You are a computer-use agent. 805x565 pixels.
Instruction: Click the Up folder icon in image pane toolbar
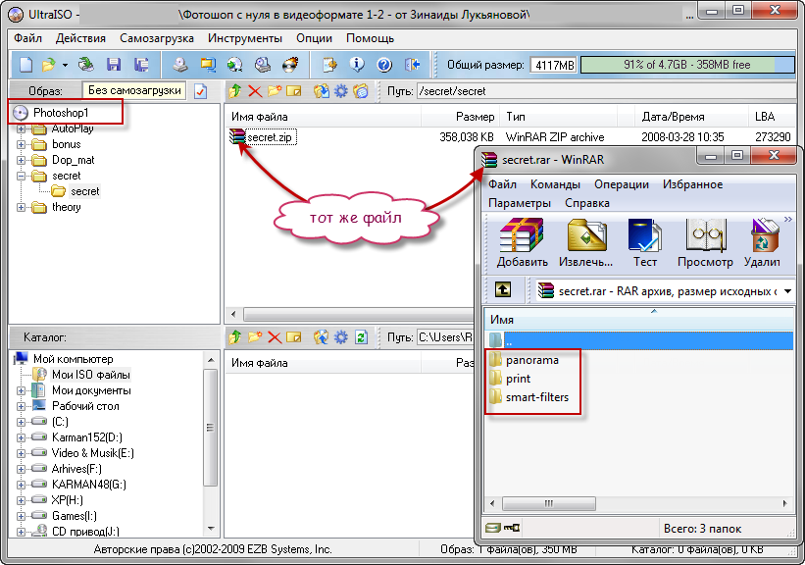[x=235, y=91]
